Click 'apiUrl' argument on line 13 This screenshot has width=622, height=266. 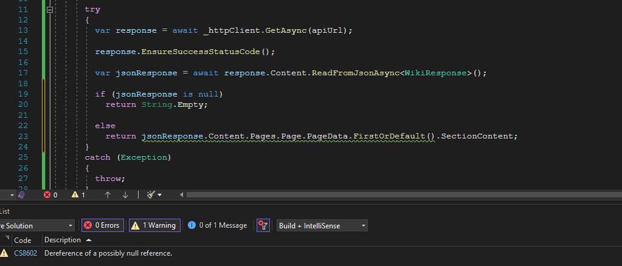(328, 30)
